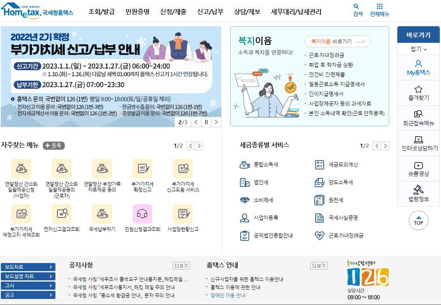Go to previous 자주찾는 메뉴 page
Screen dimensions: 441x305
click(191, 146)
